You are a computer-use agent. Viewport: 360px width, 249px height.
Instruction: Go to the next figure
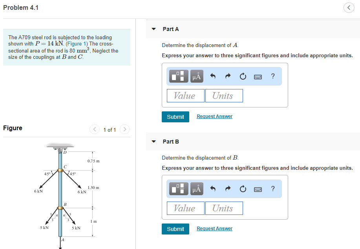[124, 129]
